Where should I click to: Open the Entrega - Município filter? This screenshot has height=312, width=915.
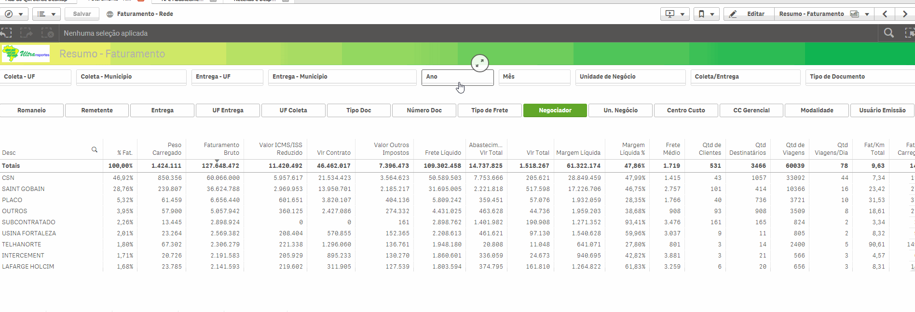342,77
